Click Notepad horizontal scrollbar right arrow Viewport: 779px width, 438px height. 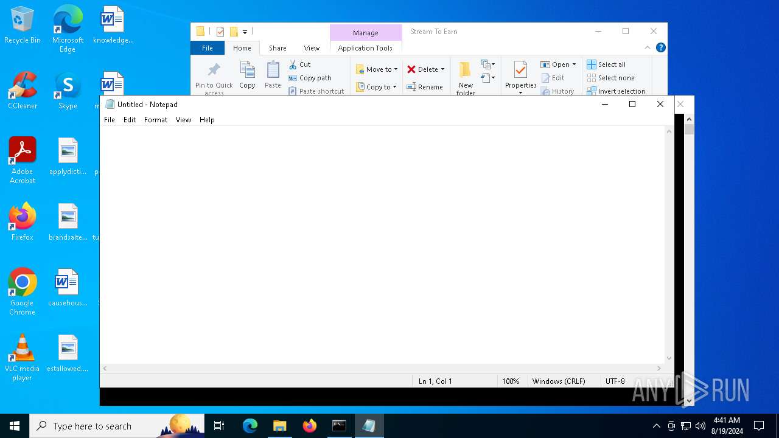pos(659,368)
